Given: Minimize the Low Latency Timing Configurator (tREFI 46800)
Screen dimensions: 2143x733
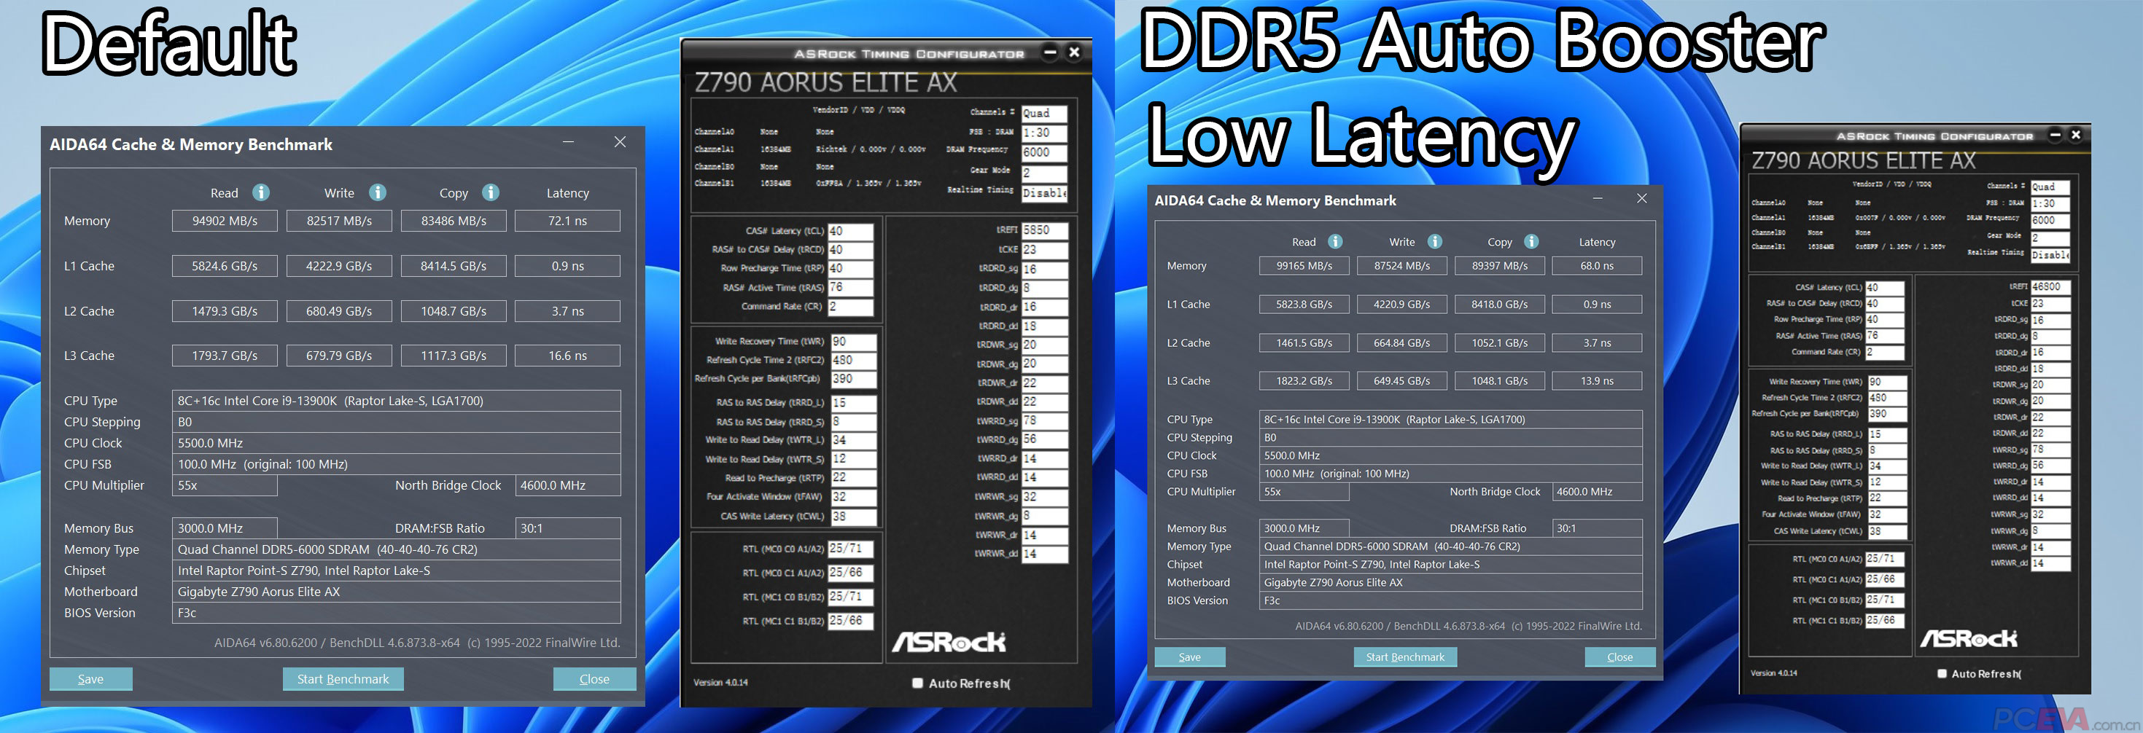Looking at the screenshot, I should point(2056,135).
